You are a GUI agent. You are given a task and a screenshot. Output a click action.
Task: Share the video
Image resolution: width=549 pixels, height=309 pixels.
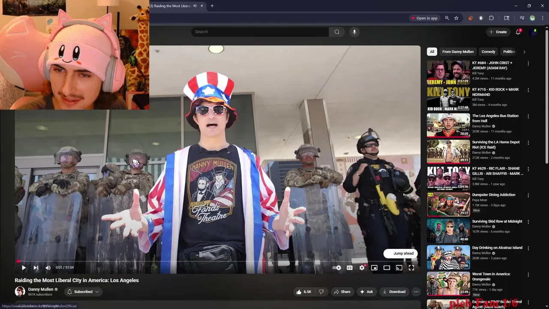(x=342, y=292)
